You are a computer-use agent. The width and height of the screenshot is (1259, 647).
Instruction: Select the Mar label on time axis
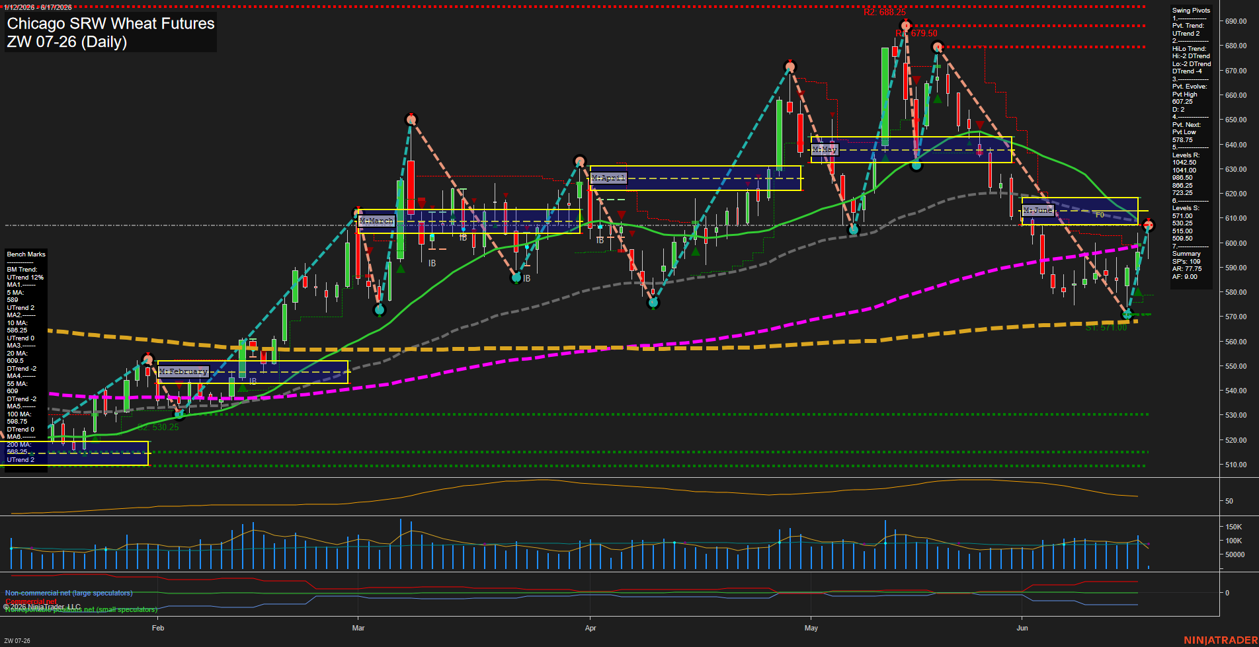tap(358, 628)
